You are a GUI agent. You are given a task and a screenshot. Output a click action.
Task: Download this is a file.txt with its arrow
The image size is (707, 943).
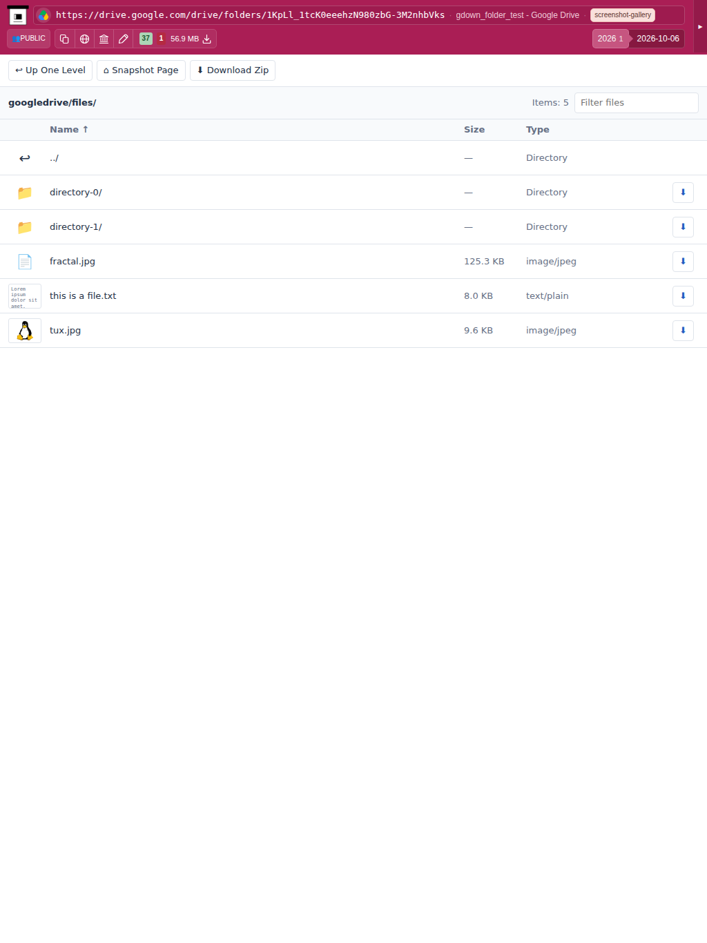[x=683, y=296]
